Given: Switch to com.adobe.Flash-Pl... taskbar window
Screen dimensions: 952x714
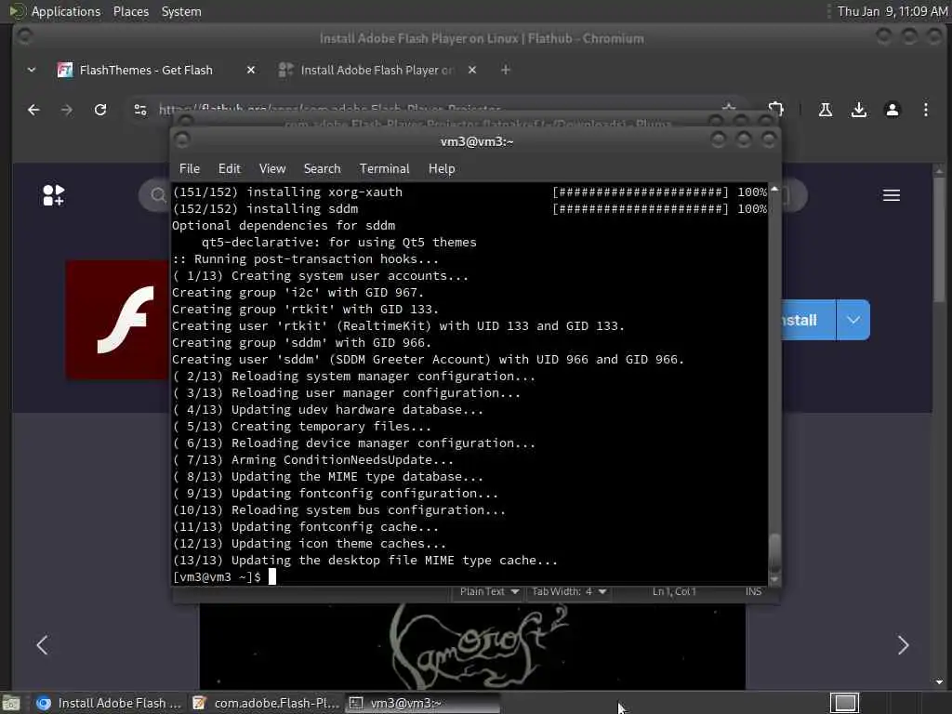Looking at the screenshot, I should [x=266, y=703].
